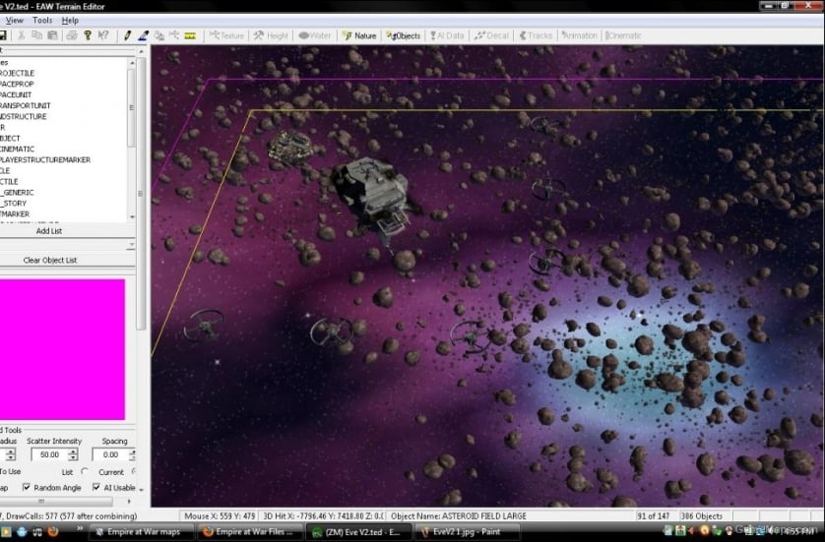Select PACEPROP category in list
Screen dimensions: 825x542
(x=17, y=85)
